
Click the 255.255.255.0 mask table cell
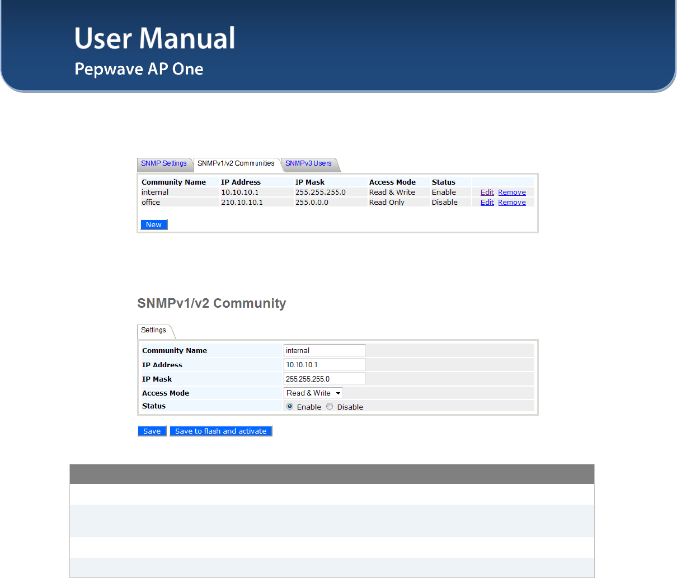[x=331, y=192]
